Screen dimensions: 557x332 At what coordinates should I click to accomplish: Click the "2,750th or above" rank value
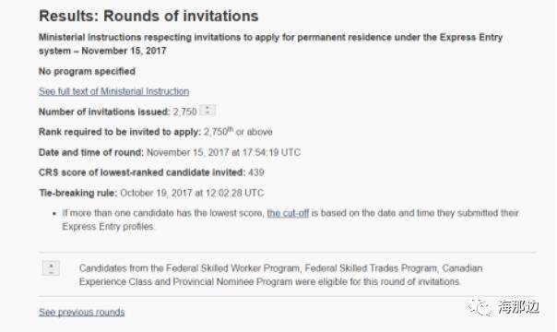[x=238, y=132]
